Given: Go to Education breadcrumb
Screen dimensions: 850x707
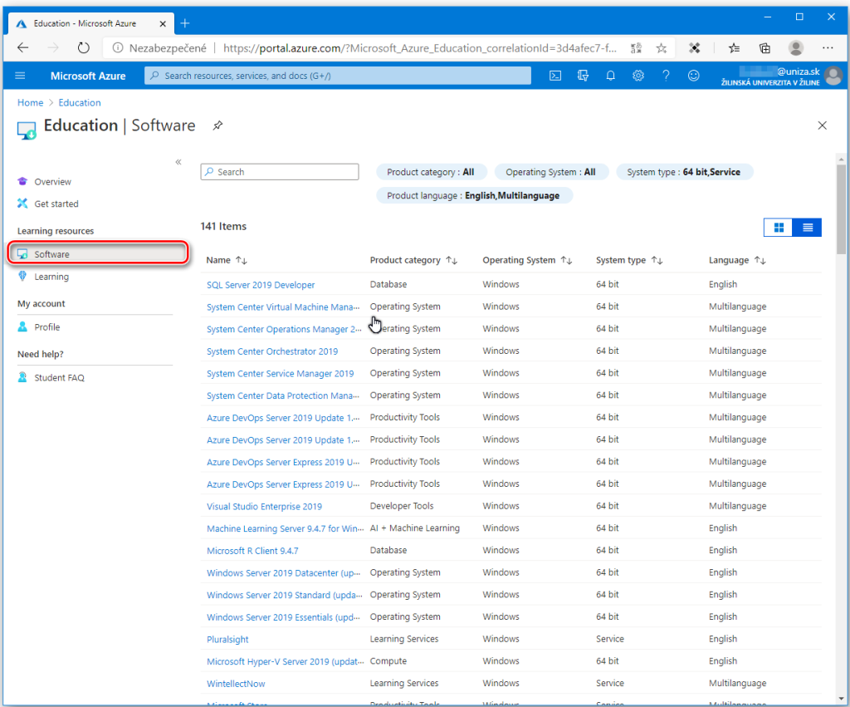Looking at the screenshot, I should click(x=80, y=102).
